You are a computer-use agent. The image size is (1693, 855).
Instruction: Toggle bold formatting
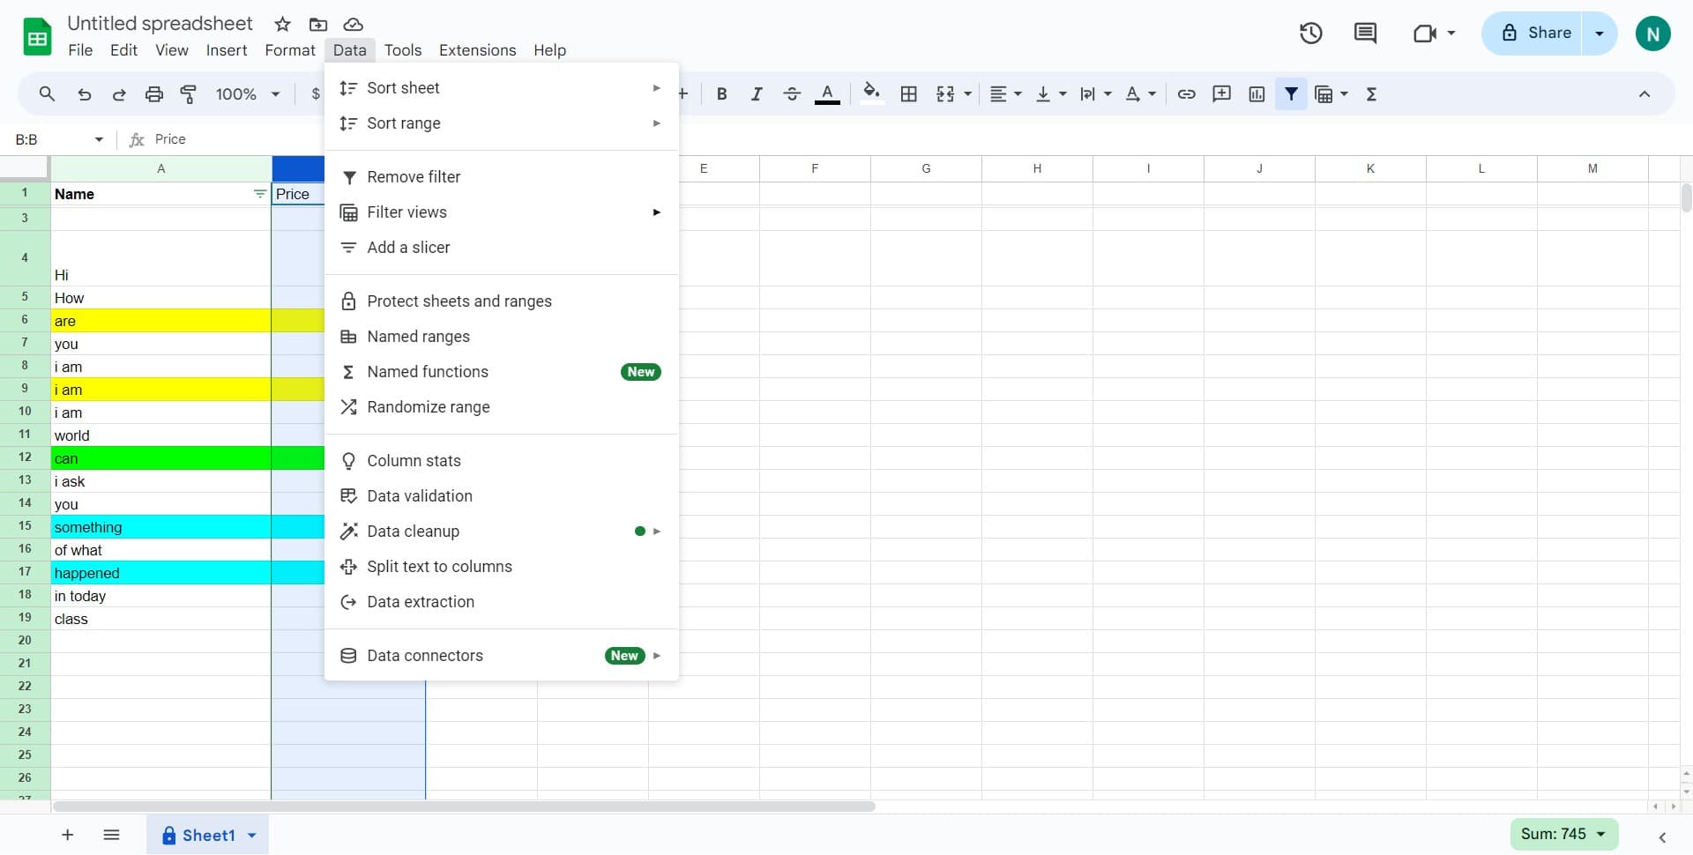click(721, 93)
